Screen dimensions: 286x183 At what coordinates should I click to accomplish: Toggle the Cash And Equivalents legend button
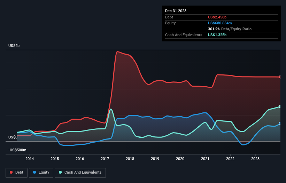tap(80, 173)
